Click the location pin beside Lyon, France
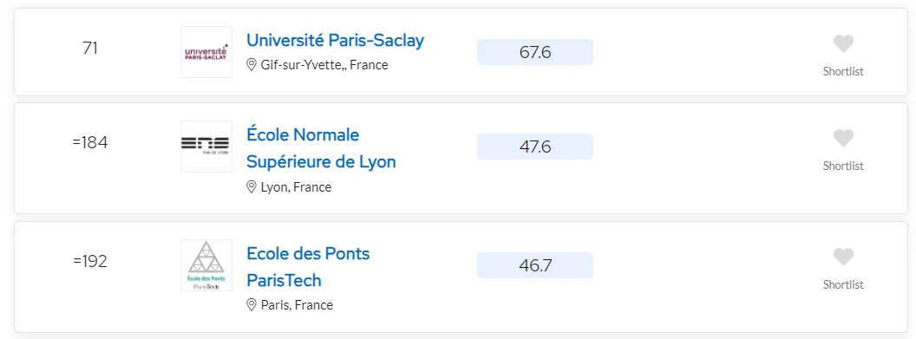This screenshot has width=916, height=339. click(x=252, y=187)
